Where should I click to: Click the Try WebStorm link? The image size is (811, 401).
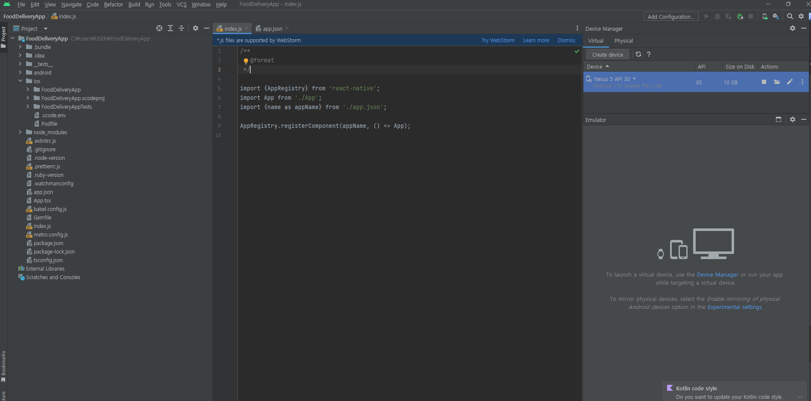[x=498, y=40]
